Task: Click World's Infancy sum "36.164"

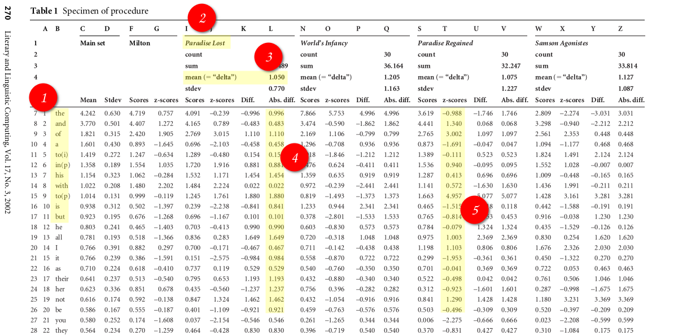Action: click(394, 66)
